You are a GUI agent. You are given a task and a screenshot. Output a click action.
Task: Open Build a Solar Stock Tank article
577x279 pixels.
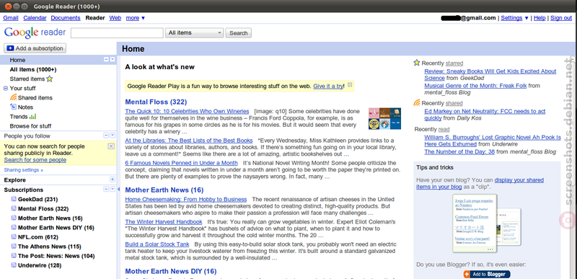pos(157,244)
